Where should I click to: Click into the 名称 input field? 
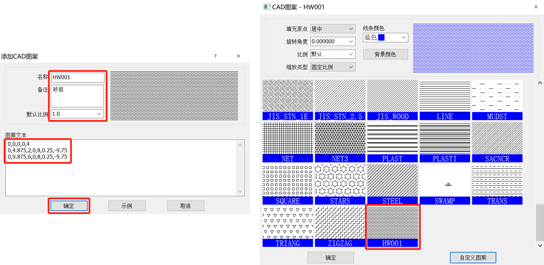coord(78,77)
